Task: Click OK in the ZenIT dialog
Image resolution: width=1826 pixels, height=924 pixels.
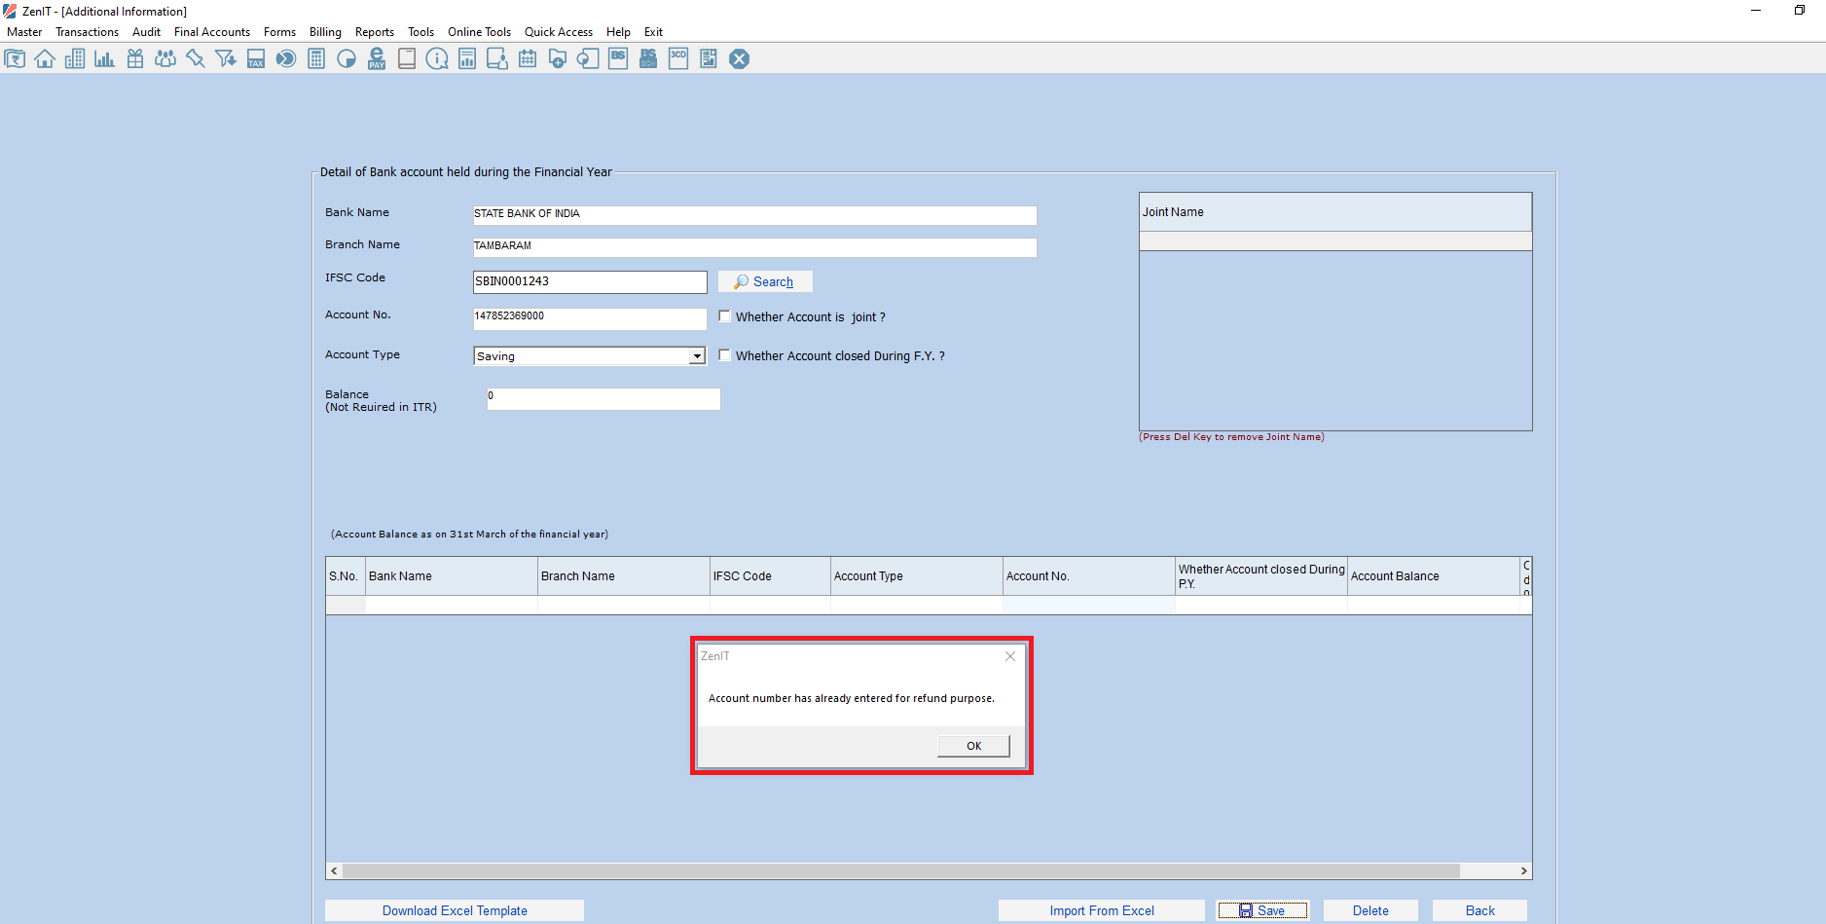Action: [x=973, y=746]
